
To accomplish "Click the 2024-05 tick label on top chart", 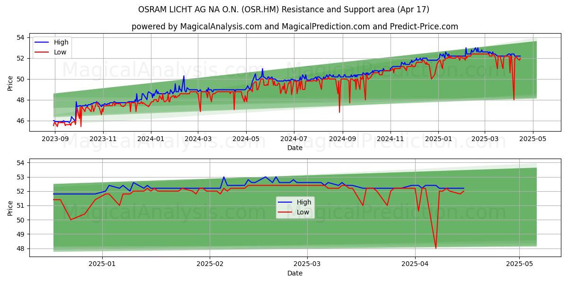I will [246, 140].
